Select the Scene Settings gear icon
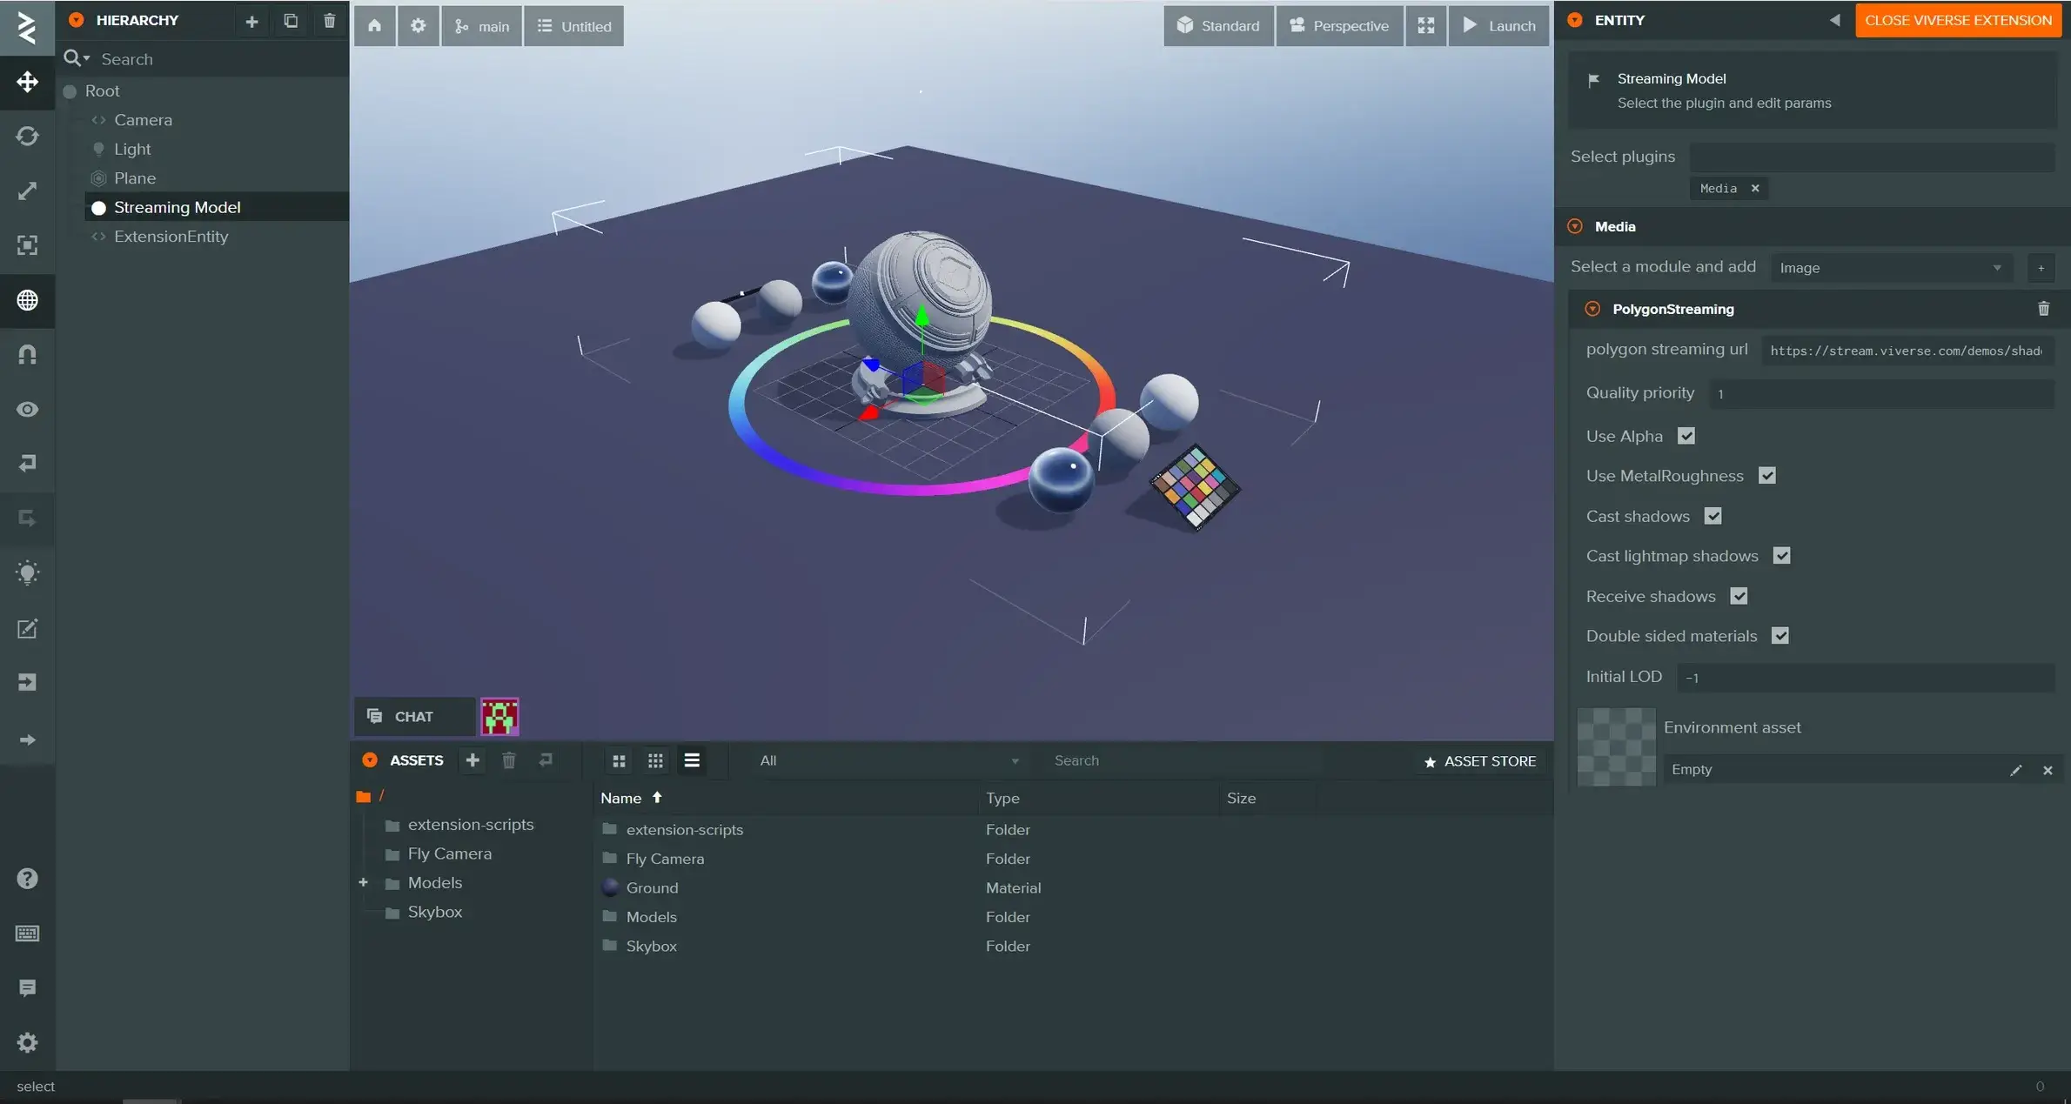Image resolution: width=2071 pixels, height=1104 pixels. point(418,24)
